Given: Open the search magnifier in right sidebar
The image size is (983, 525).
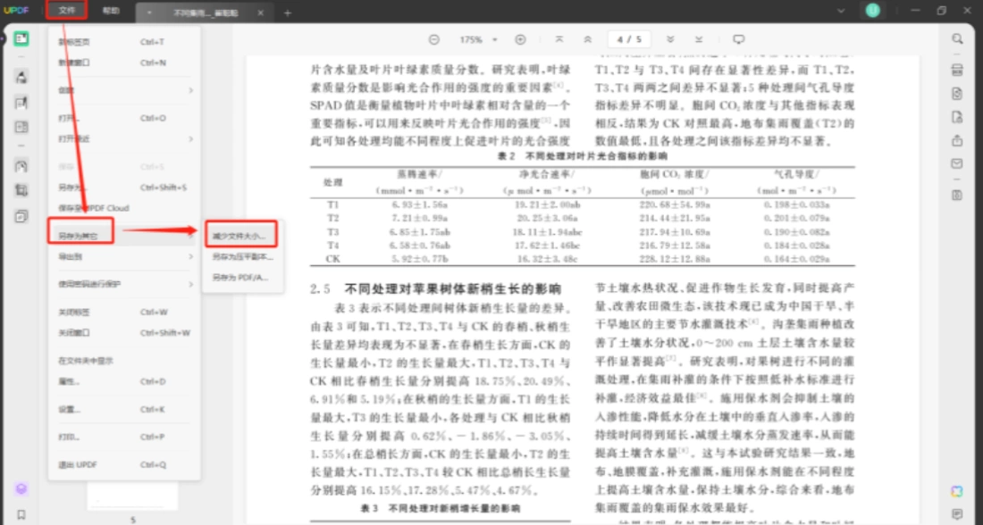Looking at the screenshot, I should [x=957, y=39].
